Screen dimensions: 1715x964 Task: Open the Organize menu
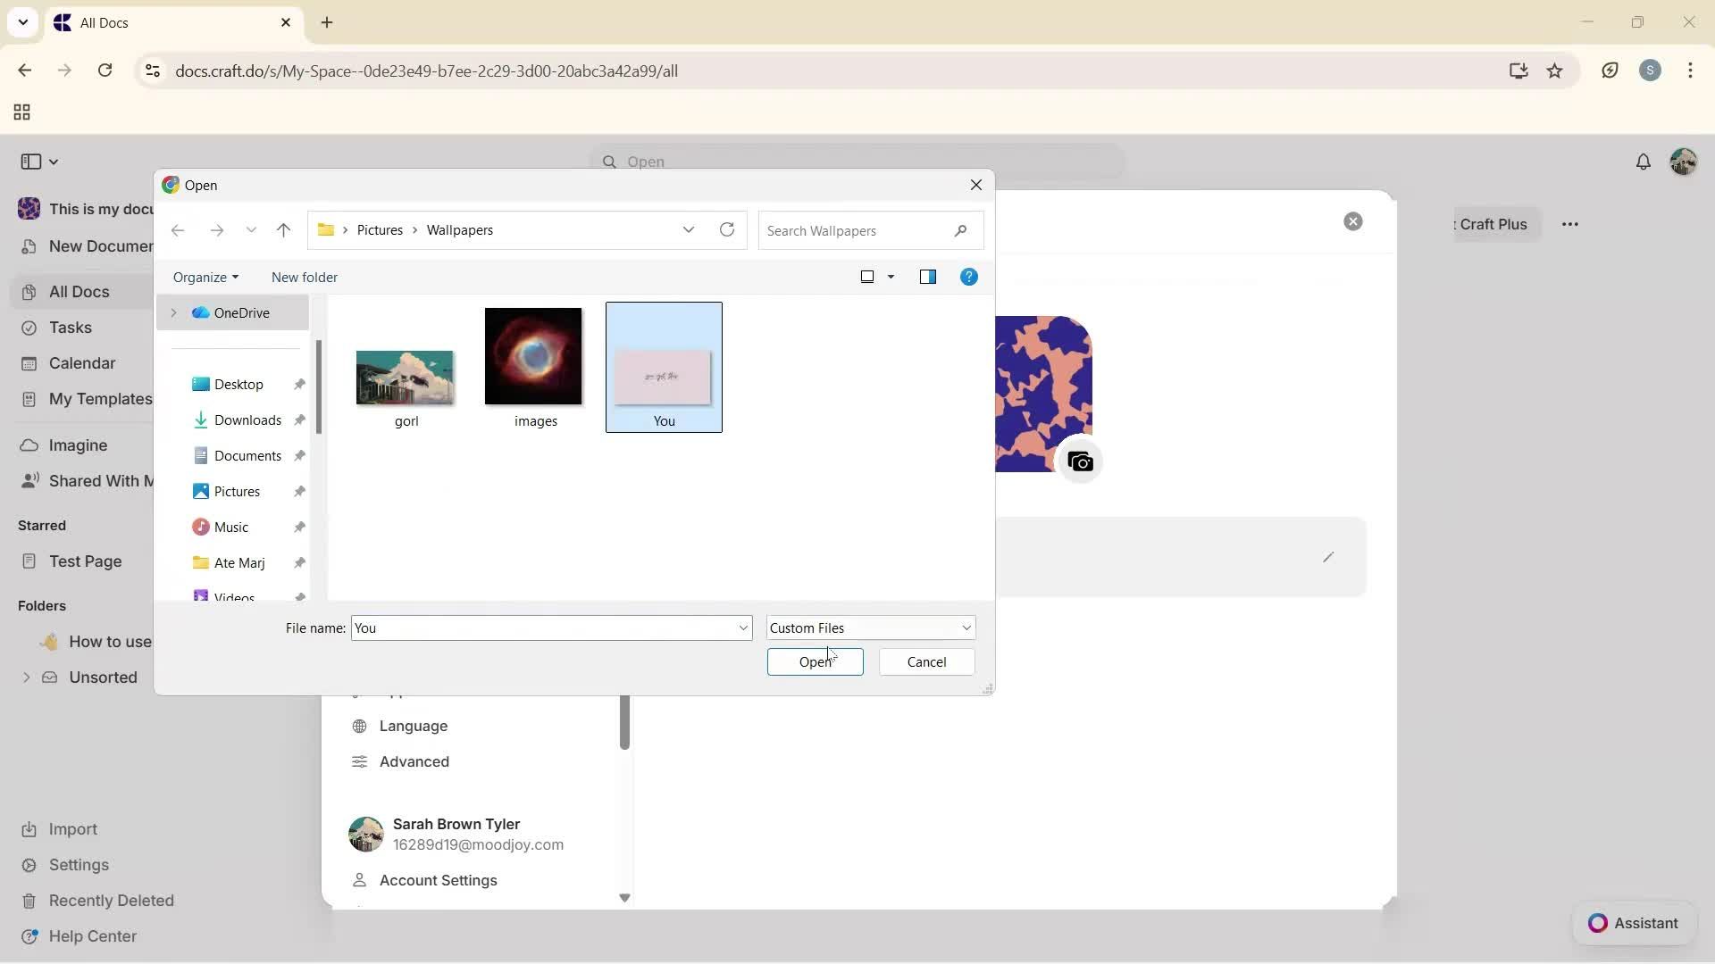click(x=205, y=277)
